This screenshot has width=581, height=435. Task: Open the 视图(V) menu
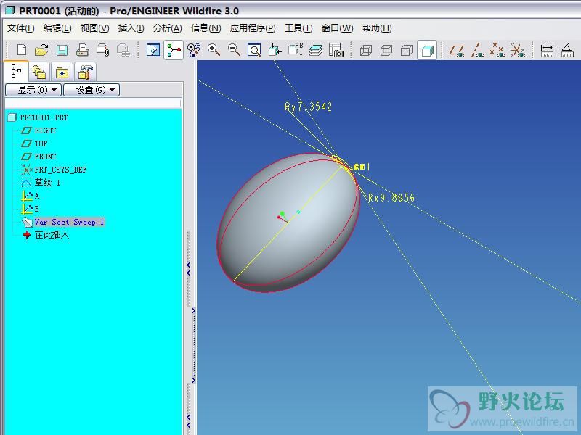click(95, 28)
